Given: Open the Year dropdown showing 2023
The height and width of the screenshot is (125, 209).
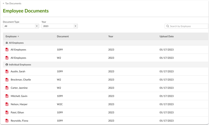Looking at the screenshot, I should (60, 26).
